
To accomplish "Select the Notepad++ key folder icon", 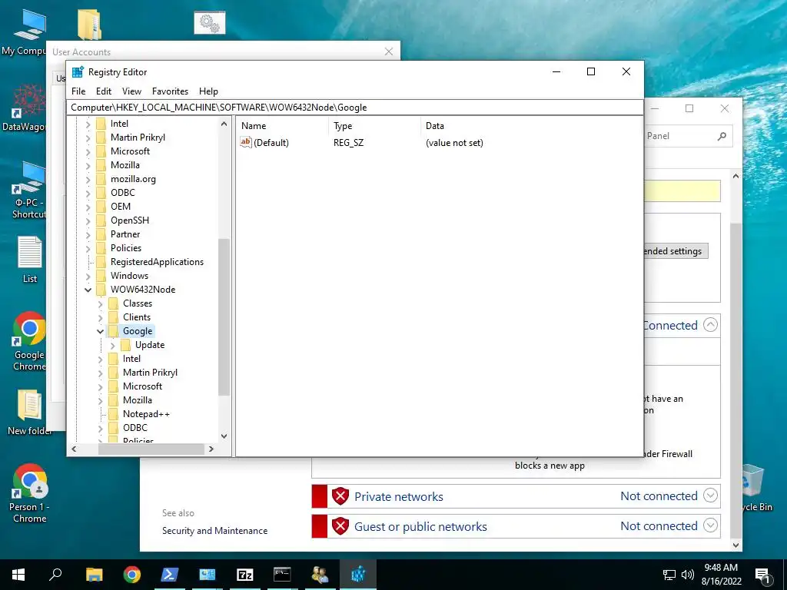I will click(114, 414).
